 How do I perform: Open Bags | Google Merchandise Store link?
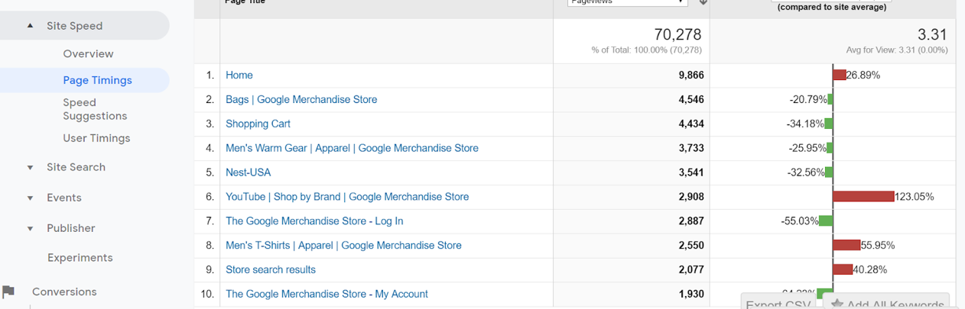click(x=301, y=99)
